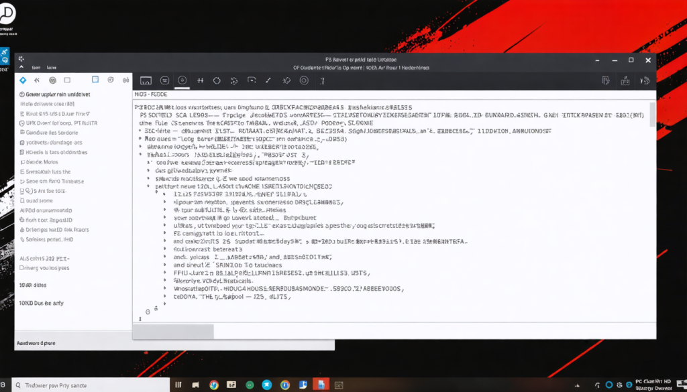Click the concentric double-circle toolbar icon
This screenshot has height=392, width=687.
point(304,80)
